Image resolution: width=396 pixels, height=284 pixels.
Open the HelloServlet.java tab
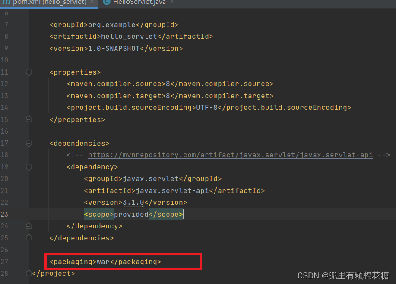click(139, 3)
